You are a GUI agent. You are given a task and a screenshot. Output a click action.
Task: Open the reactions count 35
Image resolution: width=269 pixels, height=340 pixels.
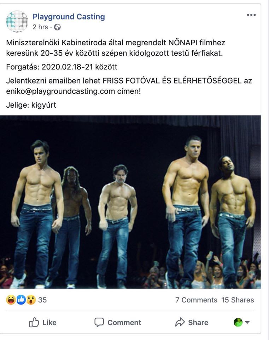pos(42,300)
